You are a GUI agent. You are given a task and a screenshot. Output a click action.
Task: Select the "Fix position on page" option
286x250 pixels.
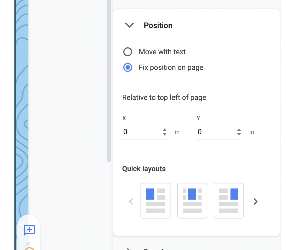[x=127, y=67]
